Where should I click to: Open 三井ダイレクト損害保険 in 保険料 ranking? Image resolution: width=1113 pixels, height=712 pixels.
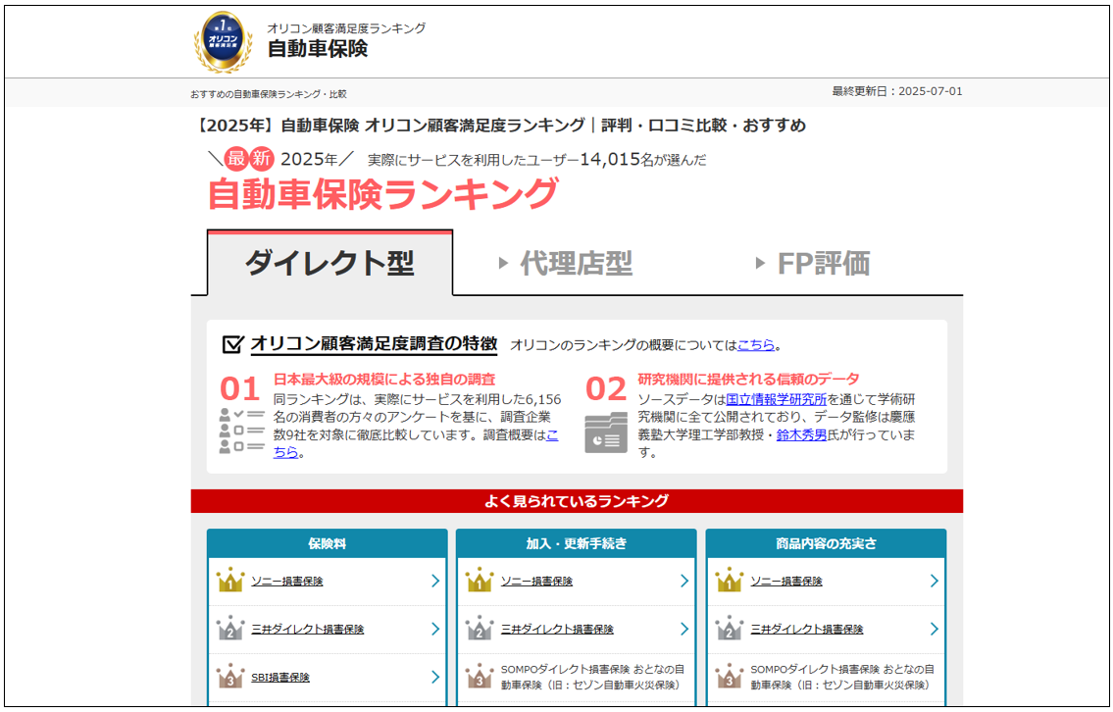(307, 630)
